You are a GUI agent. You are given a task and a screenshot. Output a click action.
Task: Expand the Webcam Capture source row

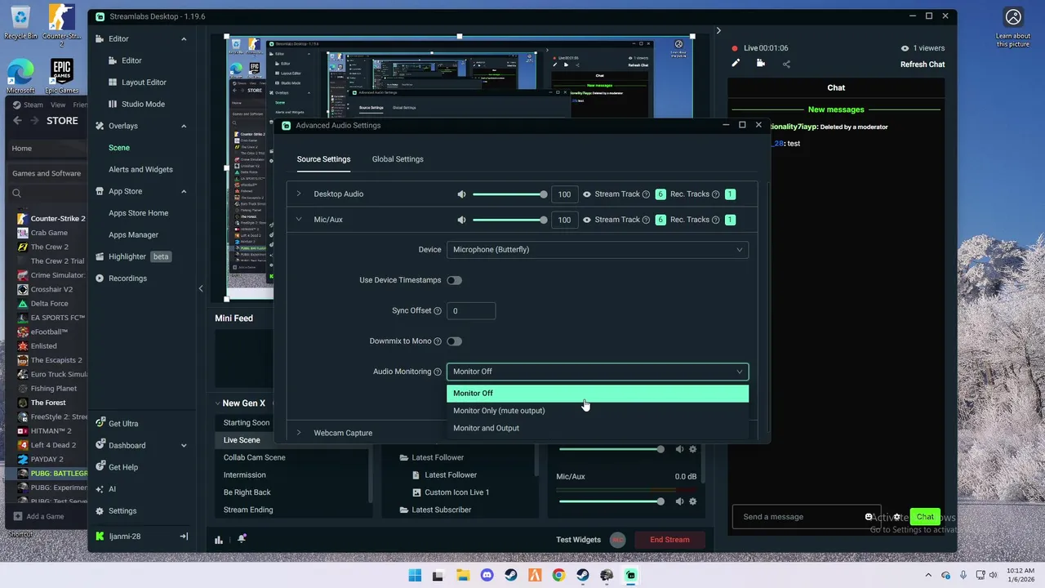click(299, 433)
